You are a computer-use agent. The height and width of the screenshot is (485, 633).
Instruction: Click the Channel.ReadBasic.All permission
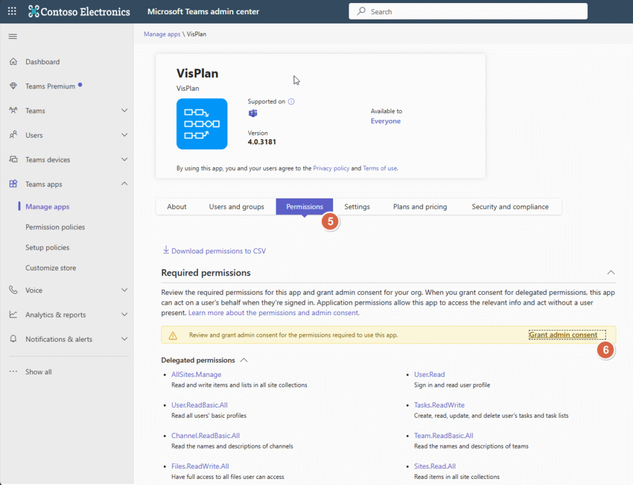coord(205,436)
